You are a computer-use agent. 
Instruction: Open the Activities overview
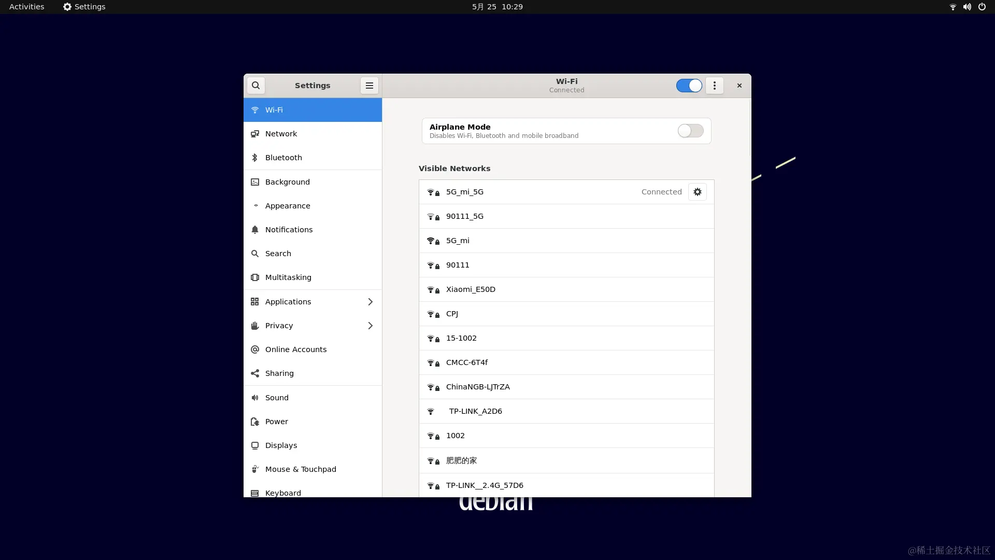coord(26,7)
